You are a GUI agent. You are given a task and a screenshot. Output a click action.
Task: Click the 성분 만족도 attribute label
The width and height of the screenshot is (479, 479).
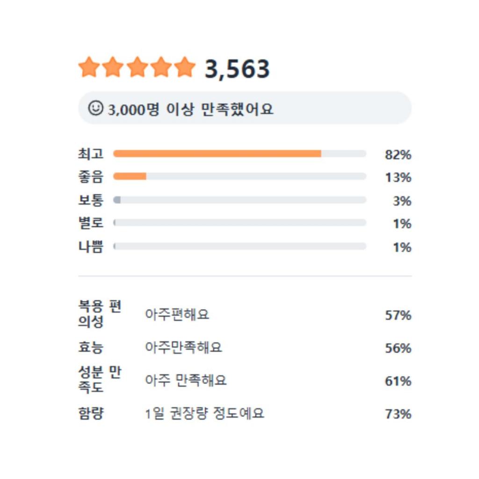tap(100, 380)
